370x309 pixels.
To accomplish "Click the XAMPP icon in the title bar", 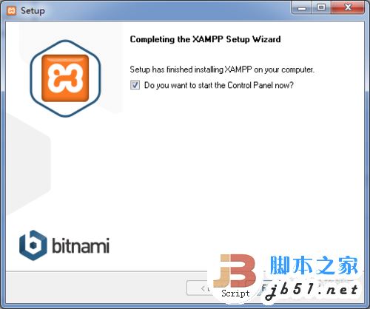I will [11, 10].
